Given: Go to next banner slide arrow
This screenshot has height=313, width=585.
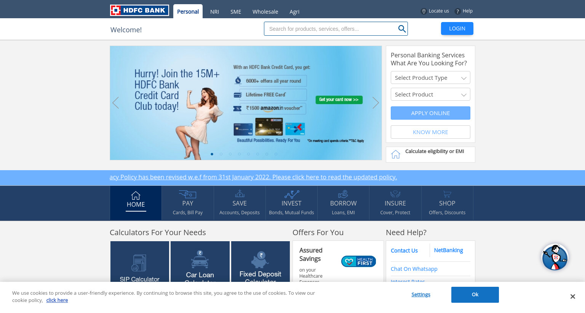Looking at the screenshot, I should point(376,103).
